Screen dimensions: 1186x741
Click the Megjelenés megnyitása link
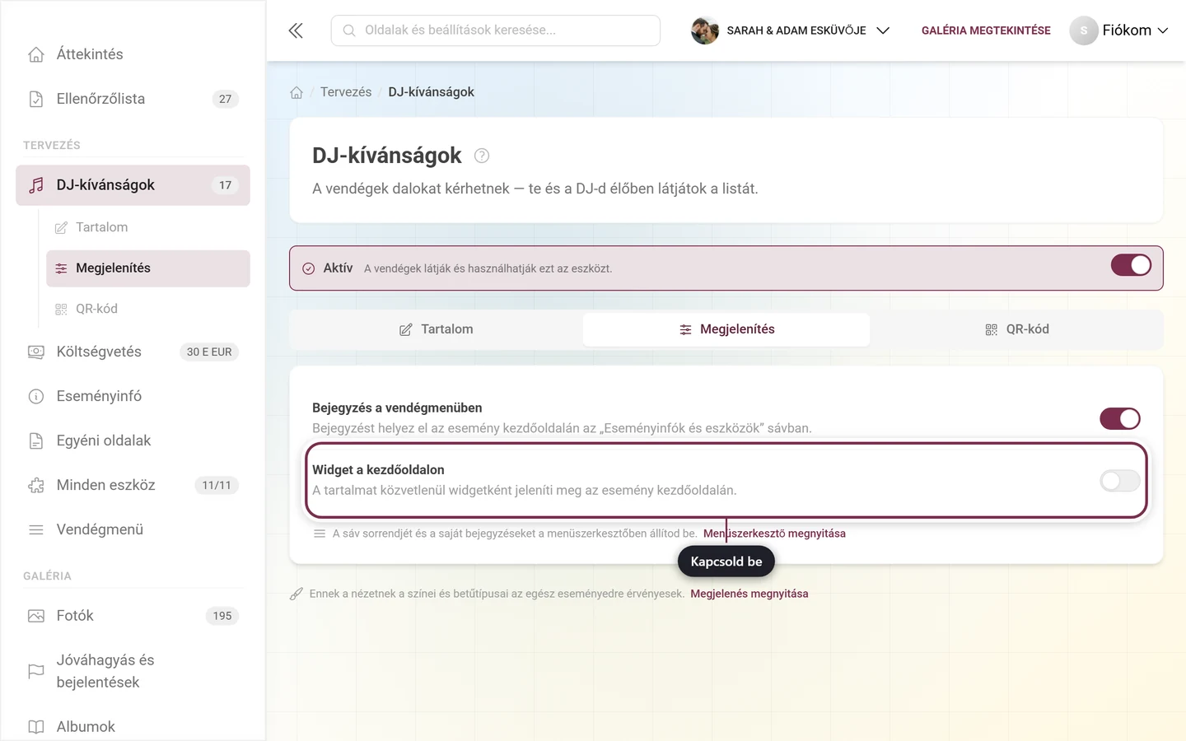coord(749,594)
